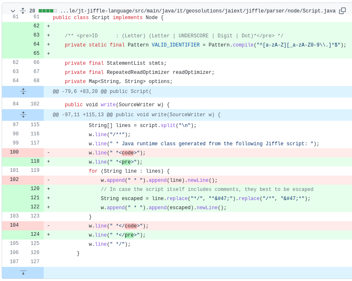This screenshot has width=352, height=281.
Task: Click new line number 117 Java runtime comment
Action: (x=35, y=143)
